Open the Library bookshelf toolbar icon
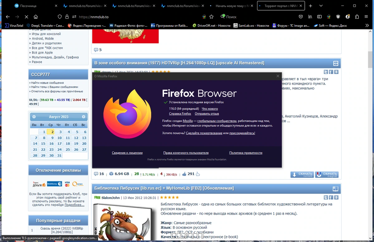374x242 pixels. click(x=310, y=17)
